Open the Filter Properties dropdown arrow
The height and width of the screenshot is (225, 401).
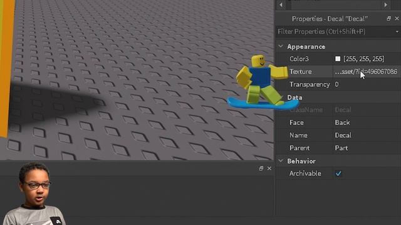(397, 32)
